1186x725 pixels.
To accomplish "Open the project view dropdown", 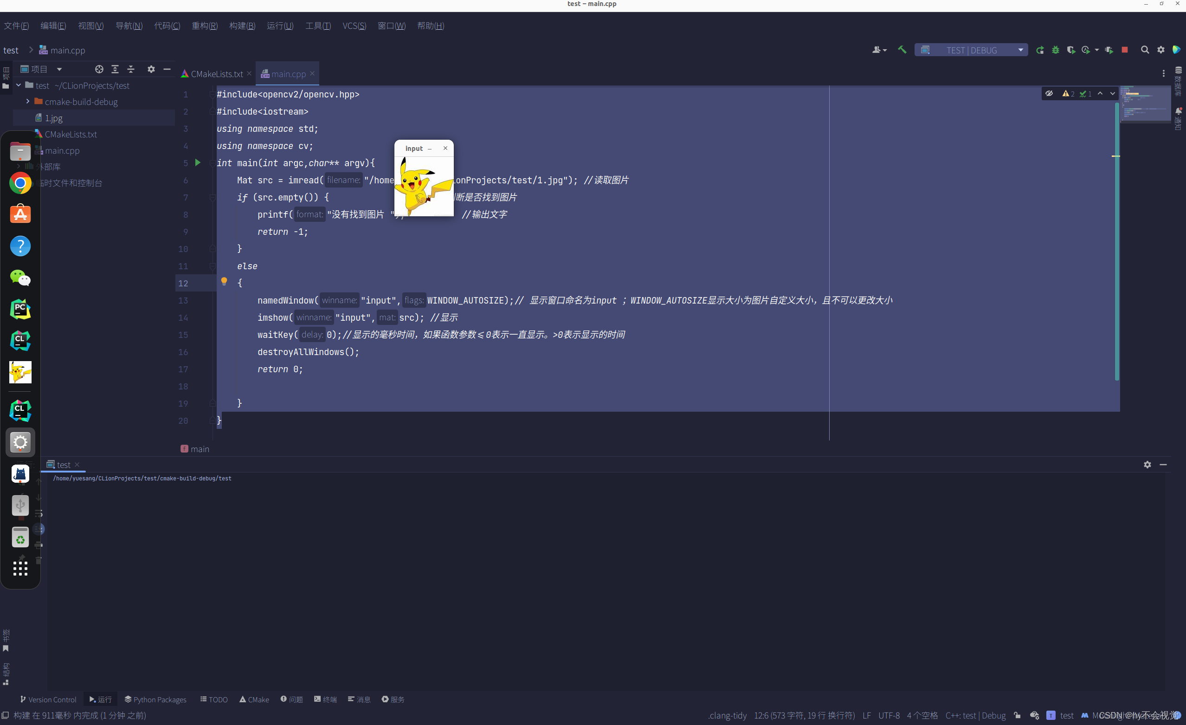I will [x=59, y=69].
